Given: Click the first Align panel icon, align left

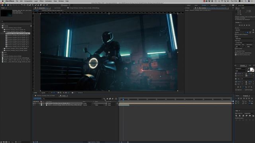Looking at the screenshot, I should click(236, 116).
